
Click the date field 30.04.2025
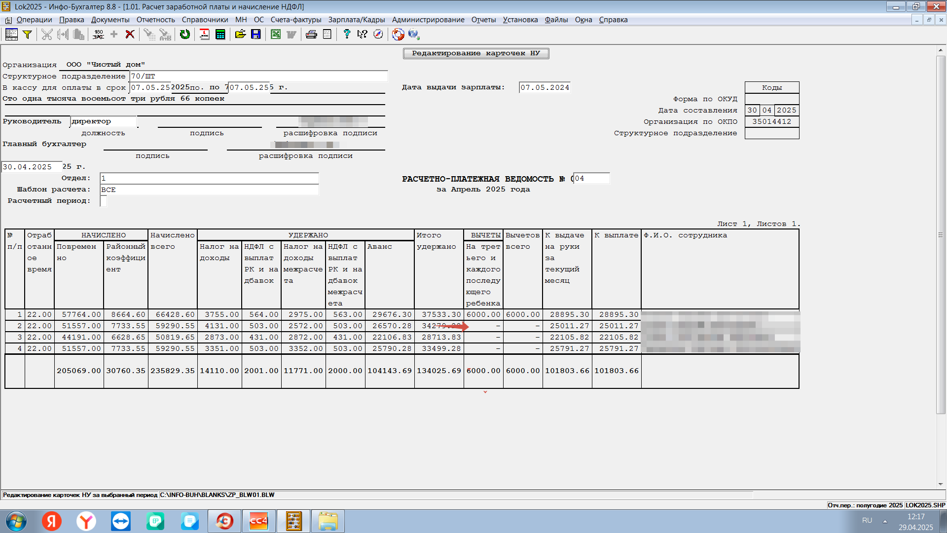tap(32, 167)
